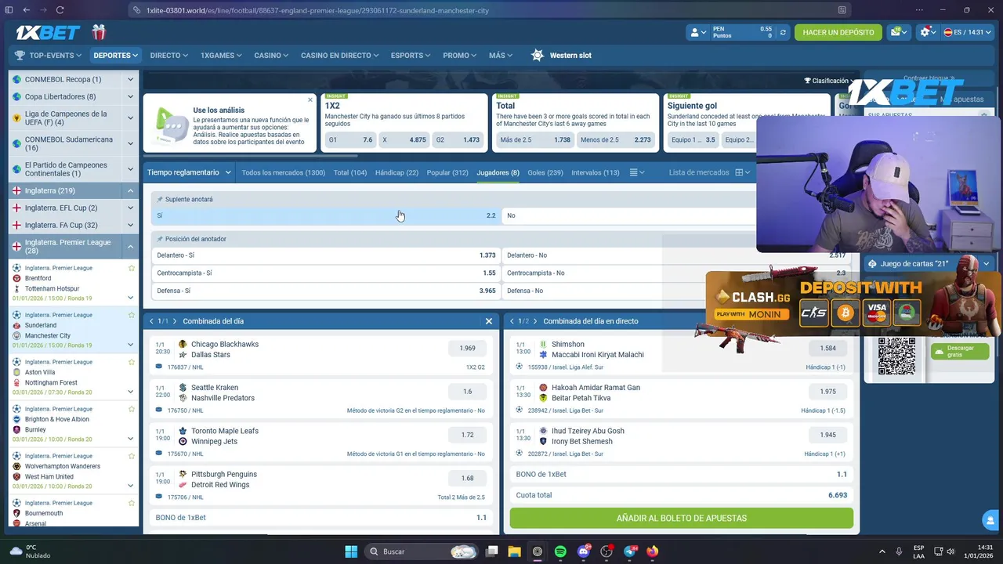Open Spotify from the taskbar

point(560,551)
